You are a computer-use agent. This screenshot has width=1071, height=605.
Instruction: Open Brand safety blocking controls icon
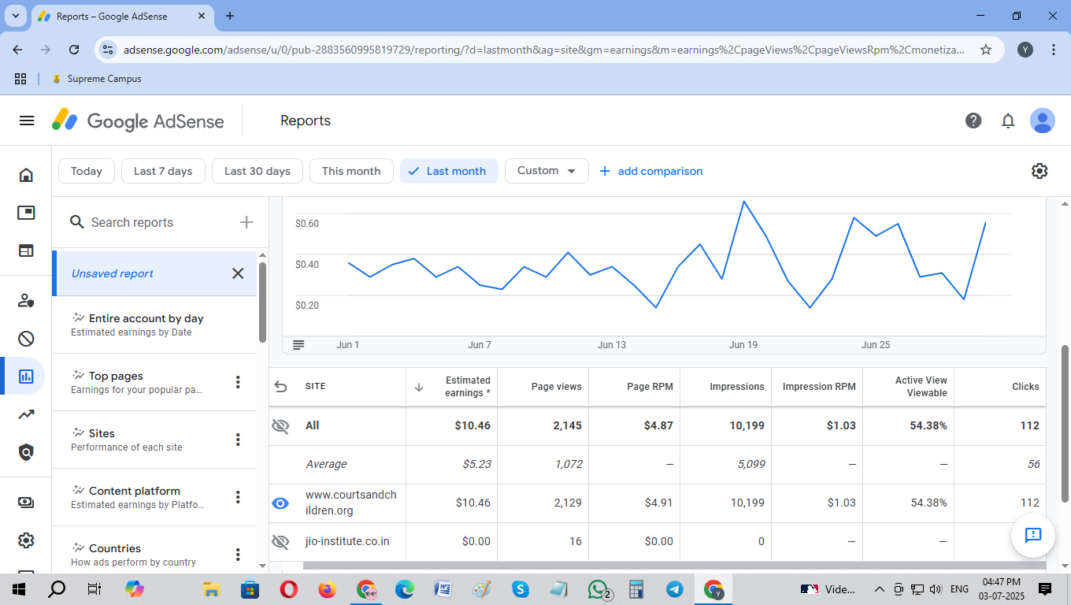[x=26, y=339]
